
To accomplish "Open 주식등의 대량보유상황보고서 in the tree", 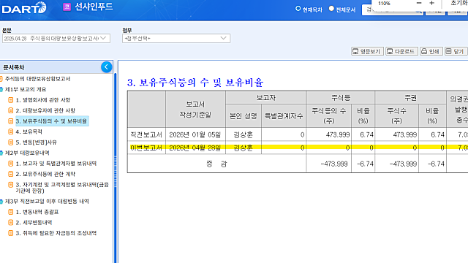I will click(37, 79).
